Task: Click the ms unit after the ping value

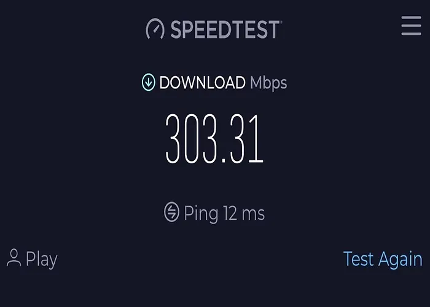Action: click(x=253, y=214)
